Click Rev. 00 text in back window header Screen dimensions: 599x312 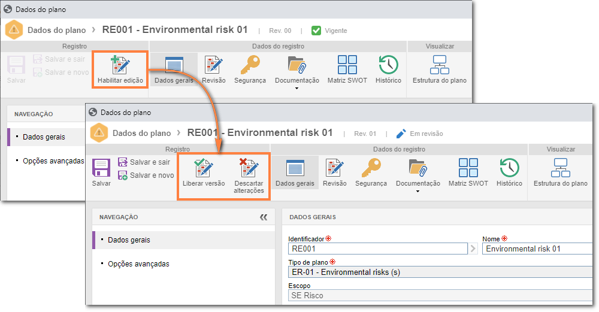[x=280, y=31]
